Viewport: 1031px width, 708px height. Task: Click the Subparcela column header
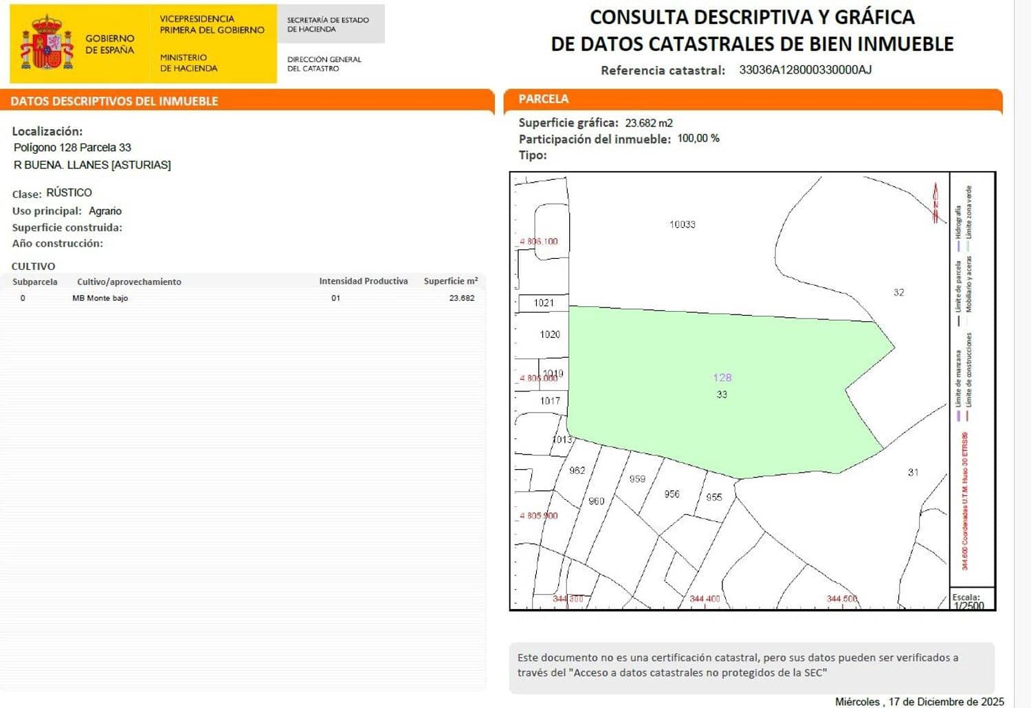pos(35,281)
